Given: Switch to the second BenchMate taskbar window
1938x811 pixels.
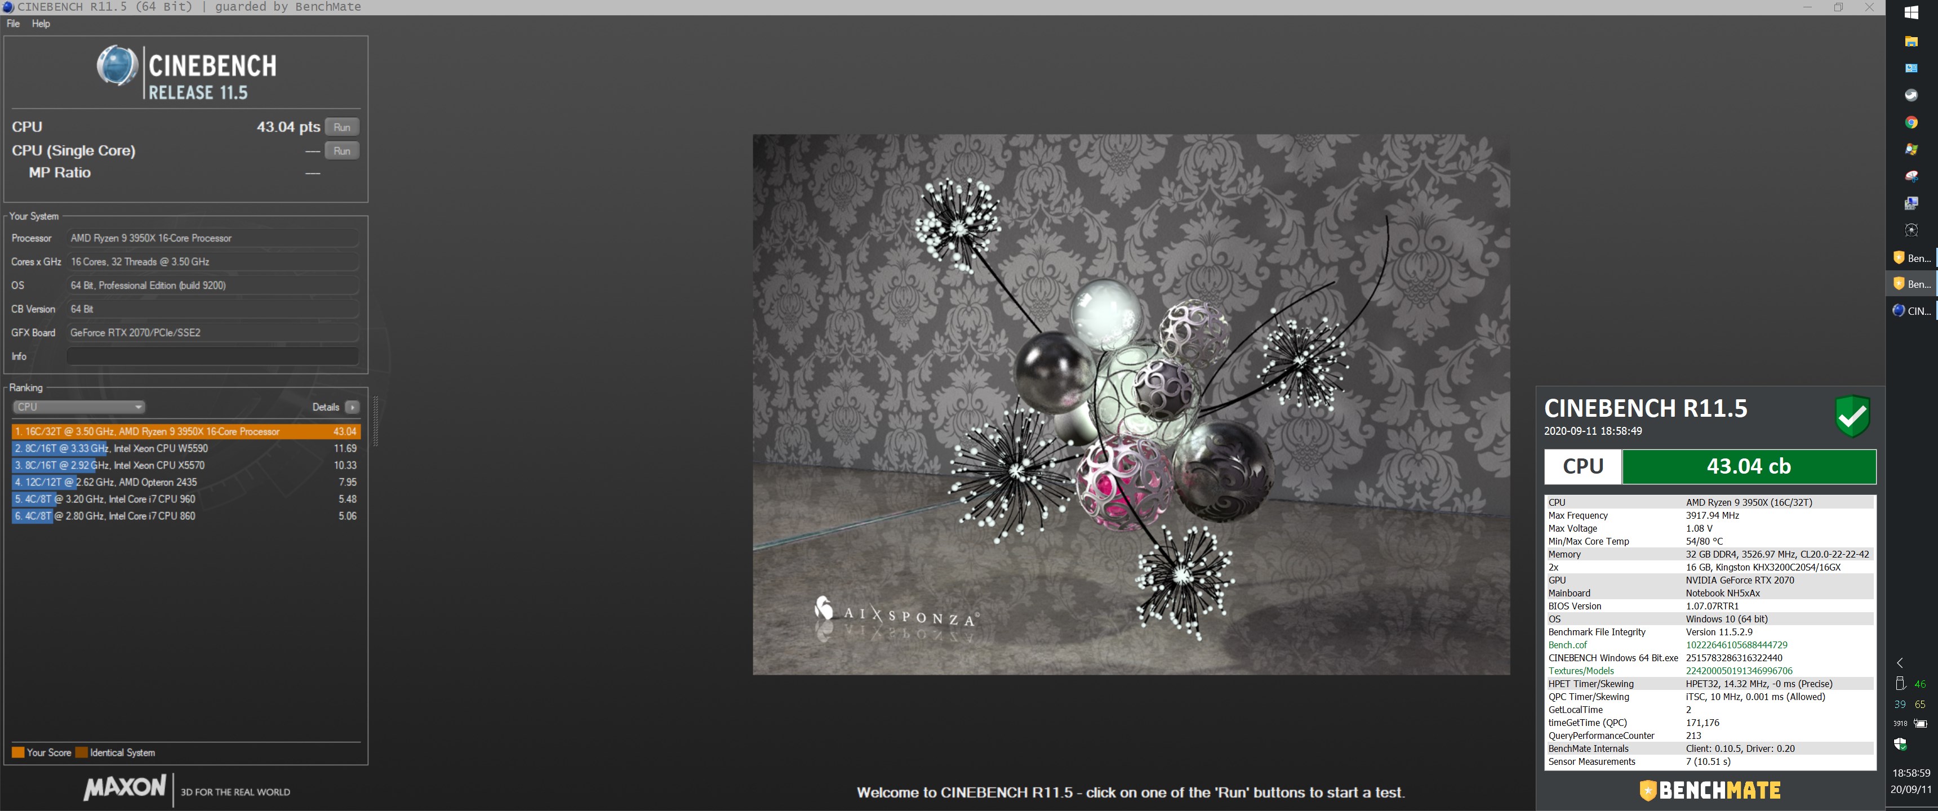Looking at the screenshot, I should tap(1912, 284).
